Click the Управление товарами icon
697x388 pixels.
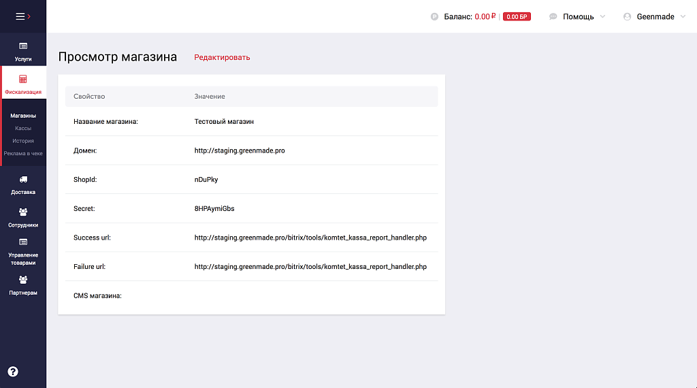(23, 242)
